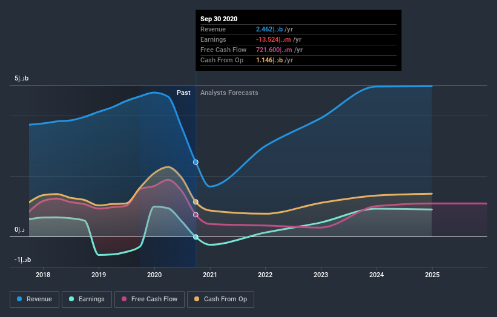497x317 pixels.
Task: Click the 2022 x-axis label
Action: pos(265,275)
